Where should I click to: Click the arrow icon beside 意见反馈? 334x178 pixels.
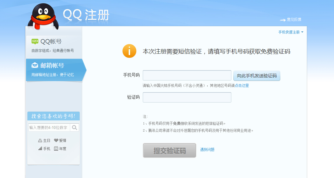283,20
